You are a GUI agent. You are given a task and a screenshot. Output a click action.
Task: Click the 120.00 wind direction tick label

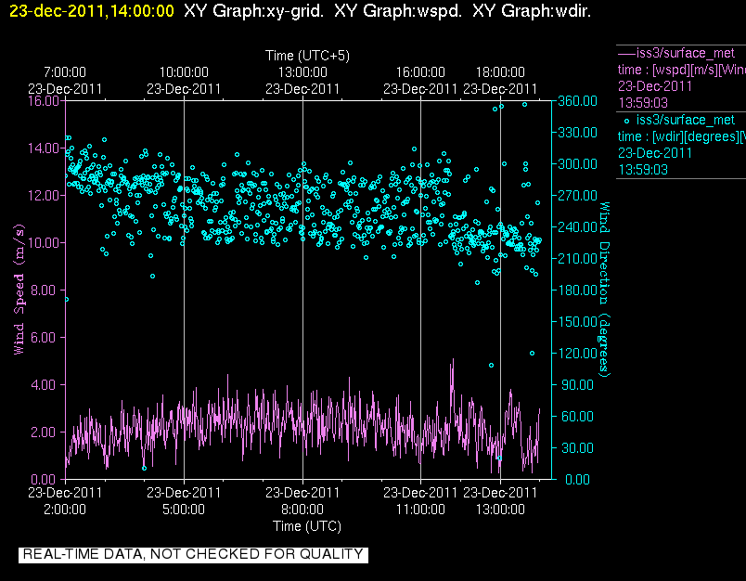[577, 353]
